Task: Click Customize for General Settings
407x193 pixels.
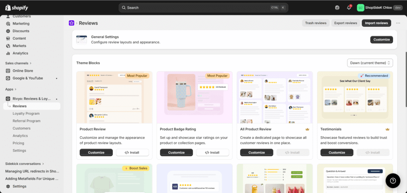Action: point(382,40)
